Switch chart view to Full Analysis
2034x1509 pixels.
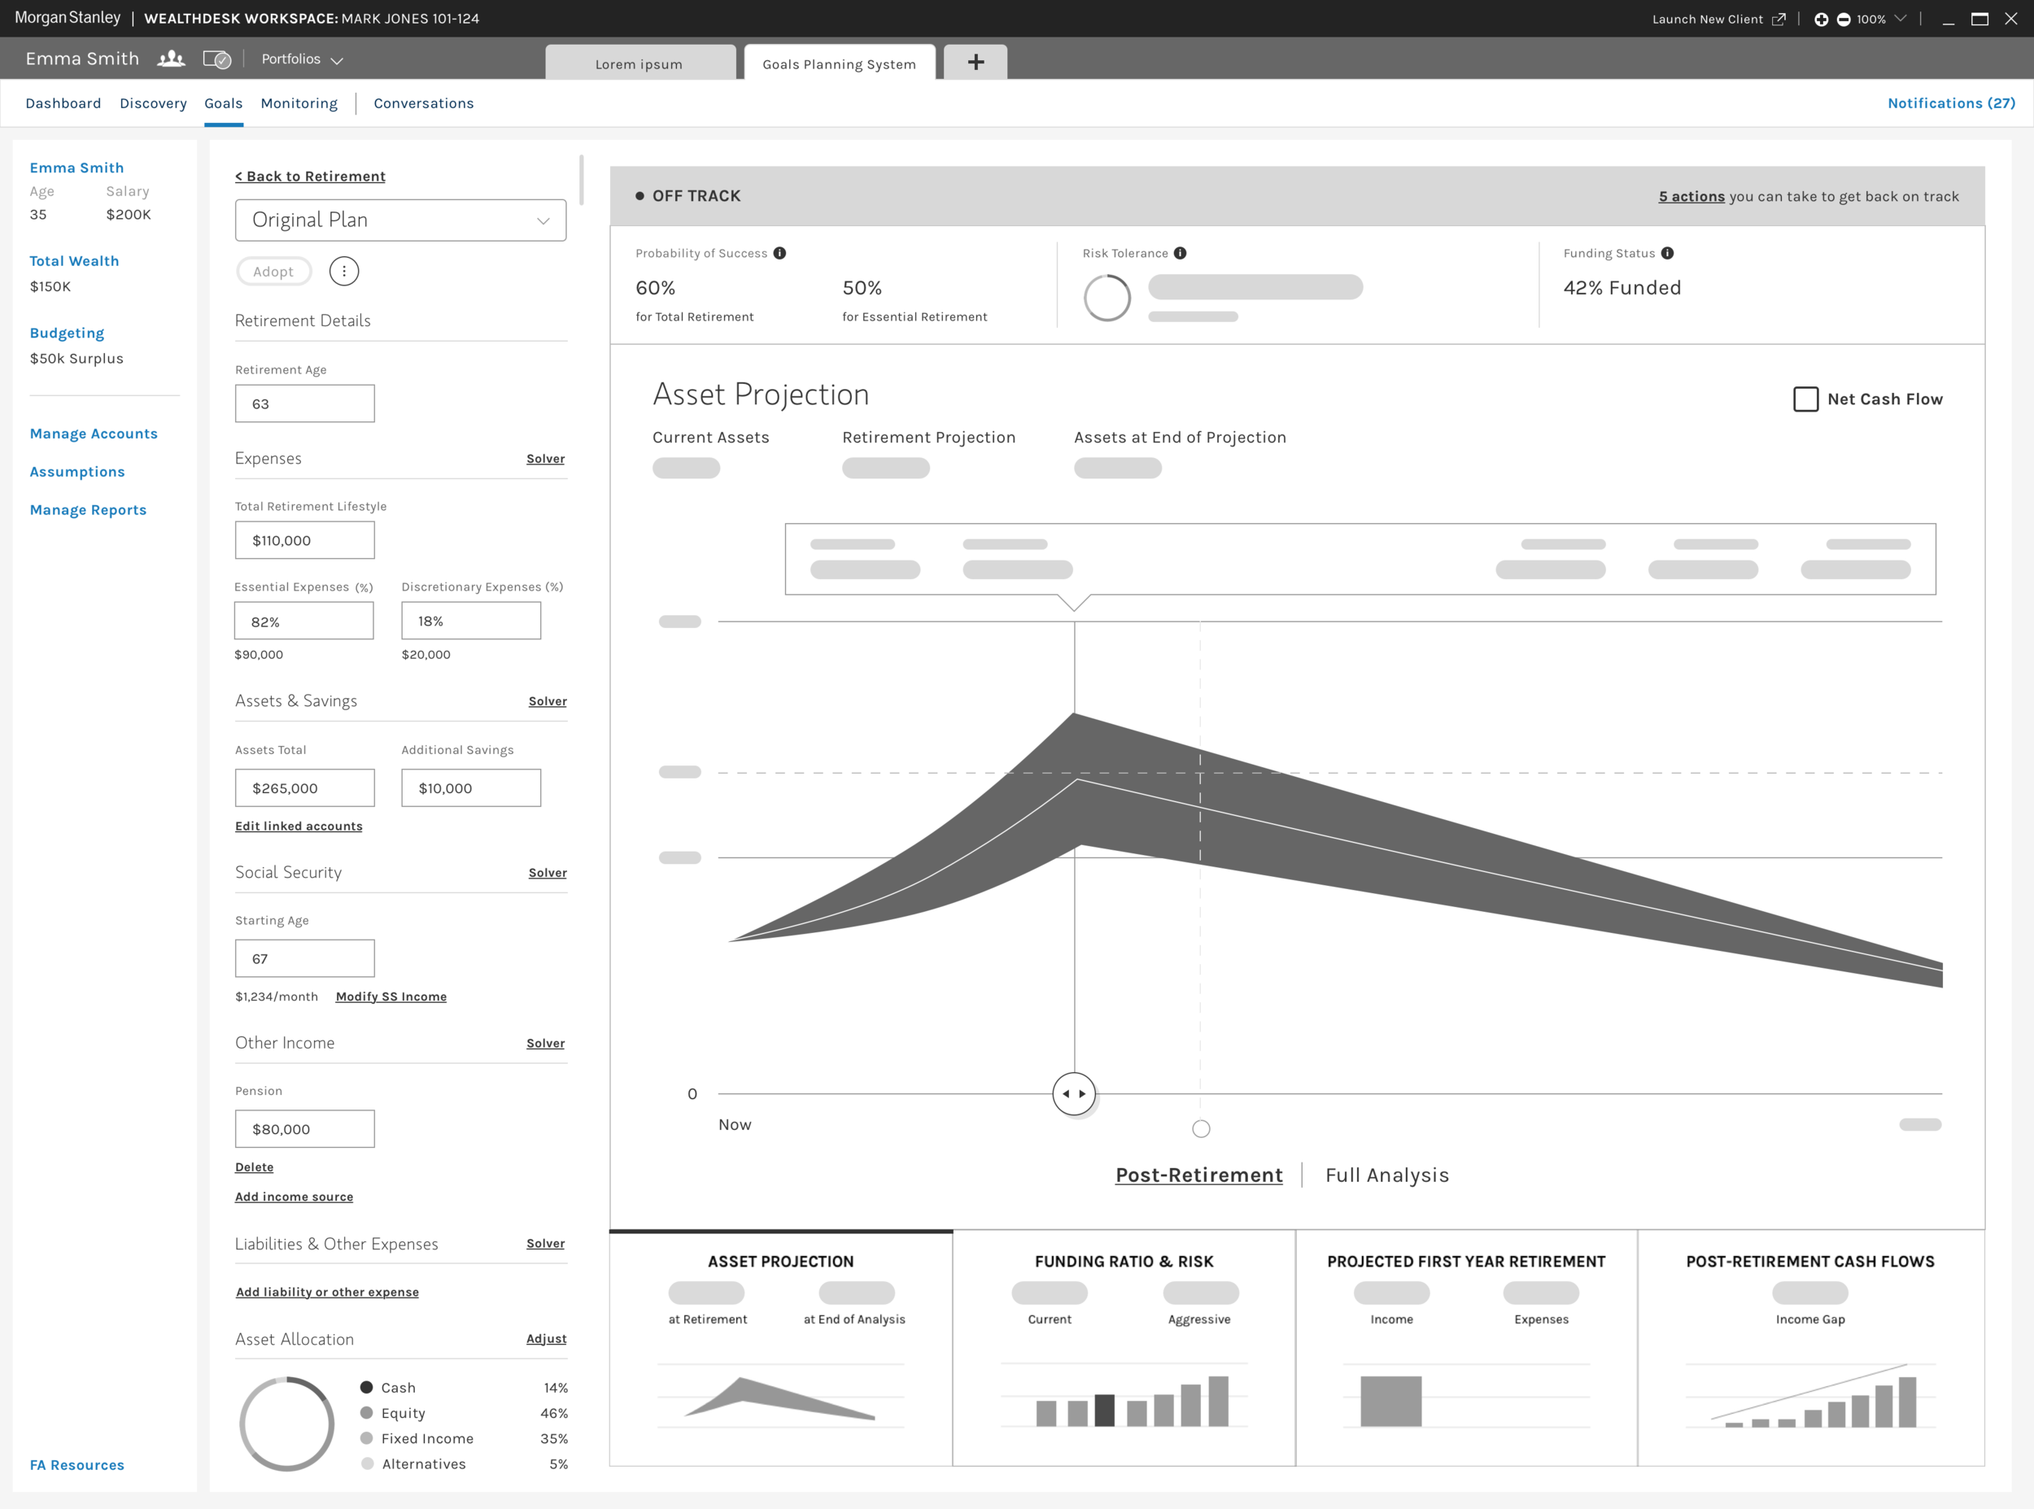coord(1386,1175)
